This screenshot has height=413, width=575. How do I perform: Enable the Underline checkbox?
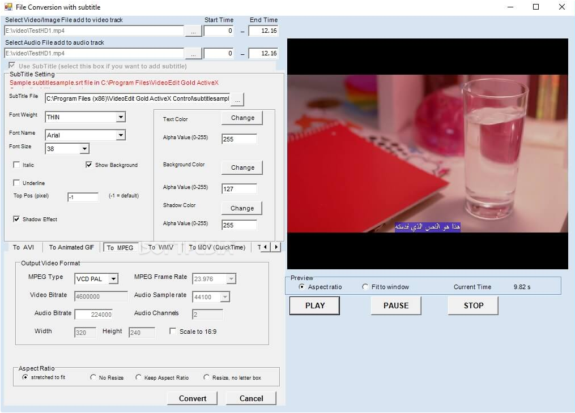tap(16, 183)
